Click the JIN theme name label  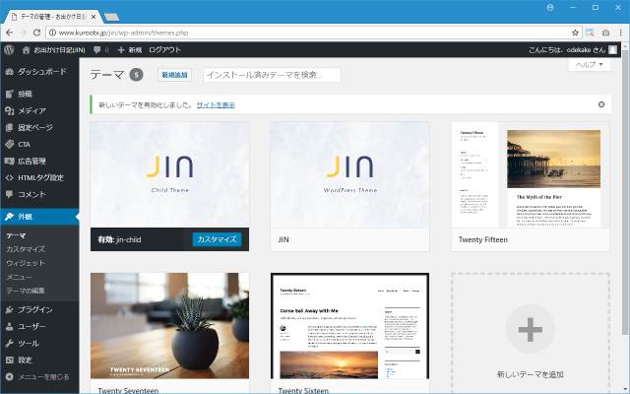coord(283,239)
